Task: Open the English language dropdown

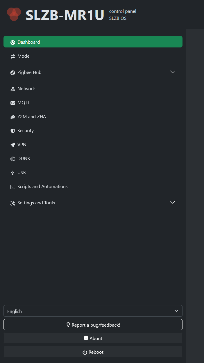Action: coord(93,311)
